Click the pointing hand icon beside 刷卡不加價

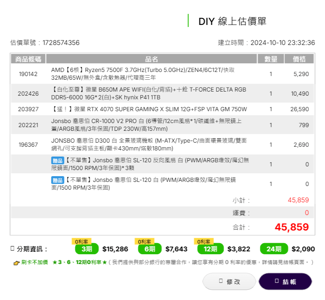(x=16, y=262)
